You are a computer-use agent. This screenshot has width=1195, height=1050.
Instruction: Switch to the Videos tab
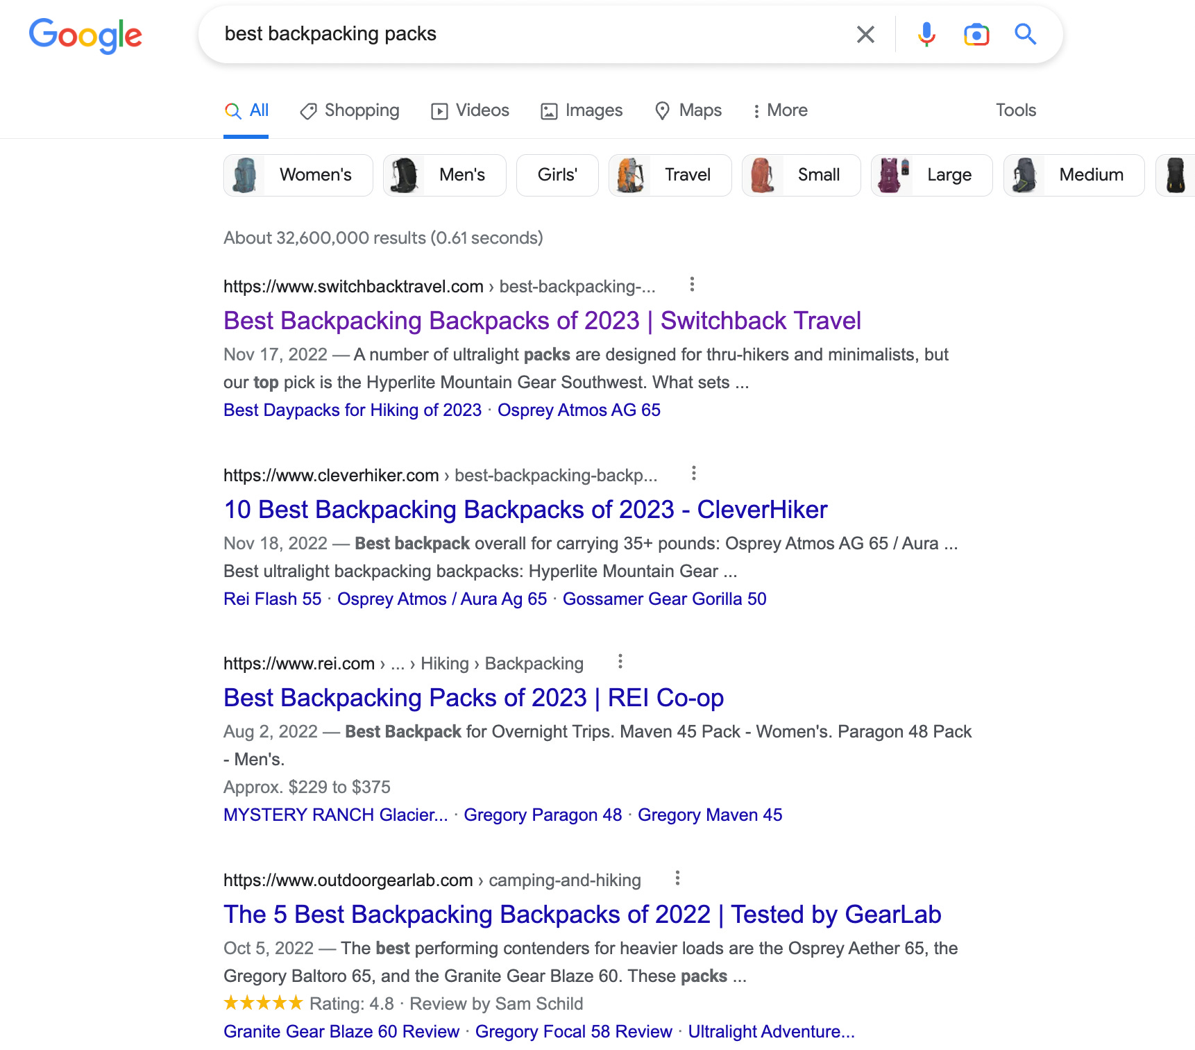[470, 110]
